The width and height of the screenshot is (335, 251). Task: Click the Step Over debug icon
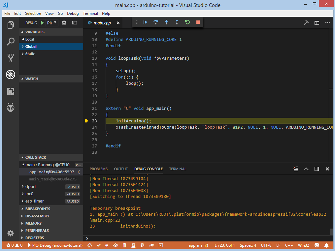tap(156, 22)
